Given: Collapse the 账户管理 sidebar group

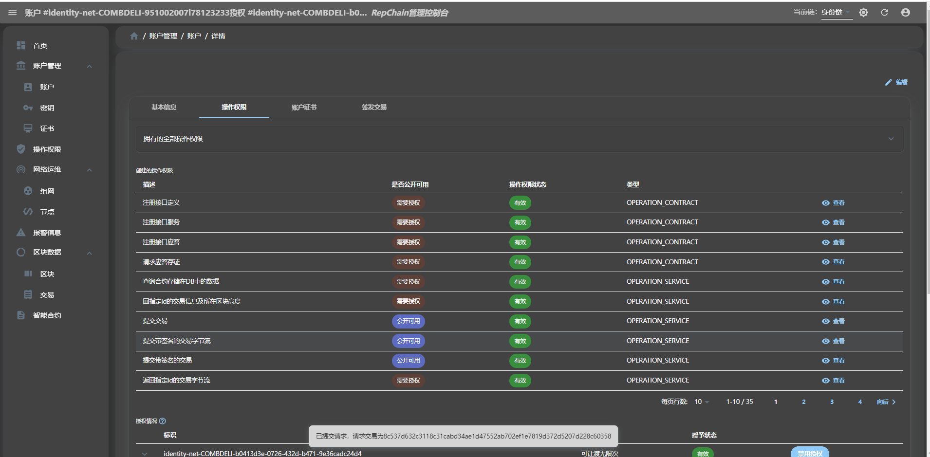Looking at the screenshot, I should (90, 66).
